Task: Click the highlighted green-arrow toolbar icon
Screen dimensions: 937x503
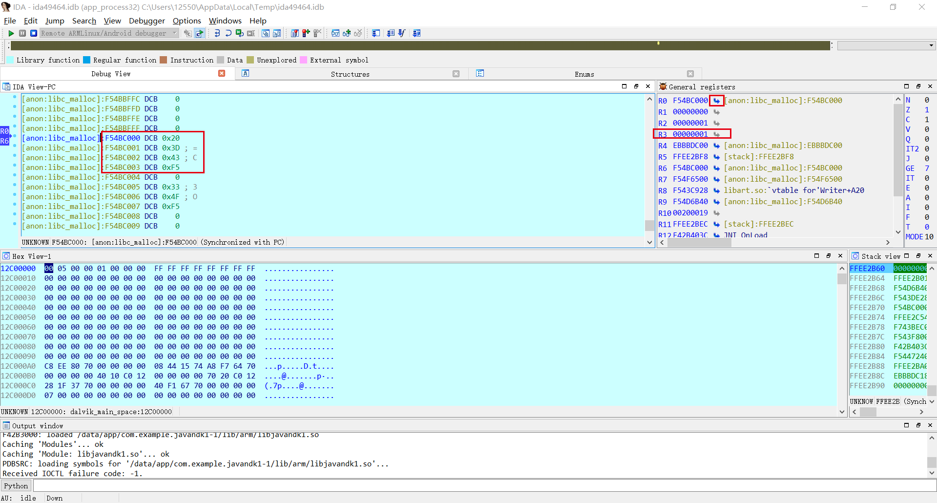Action: point(199,33)
